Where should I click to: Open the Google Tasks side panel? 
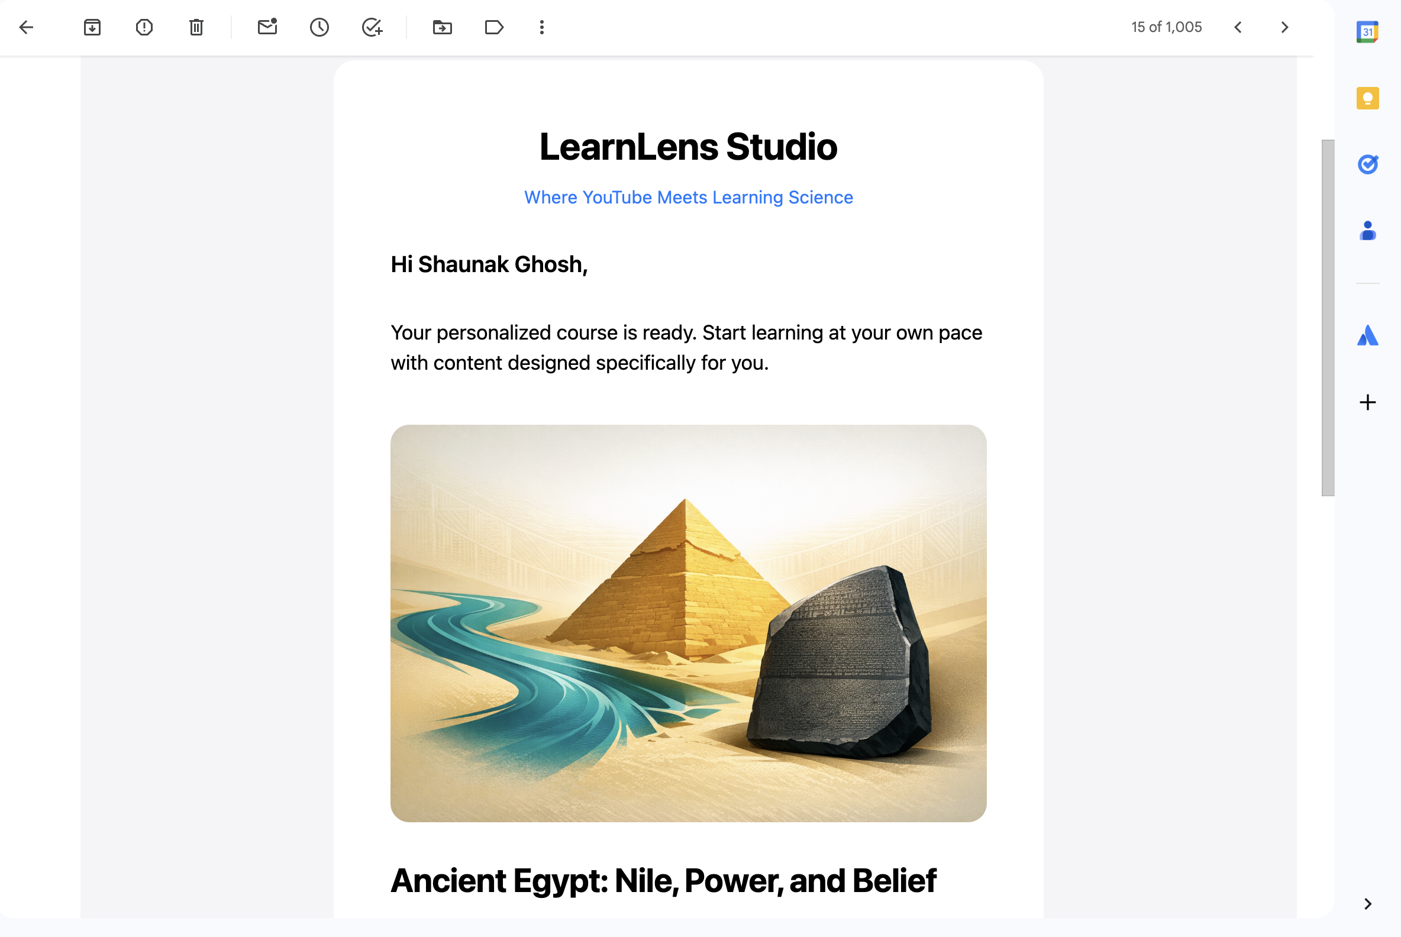coord(1367,164)
